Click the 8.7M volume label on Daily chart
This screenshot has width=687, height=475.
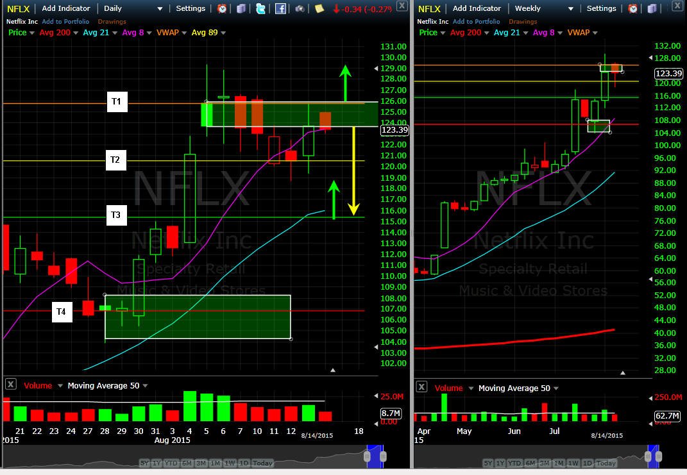(391, 413)
